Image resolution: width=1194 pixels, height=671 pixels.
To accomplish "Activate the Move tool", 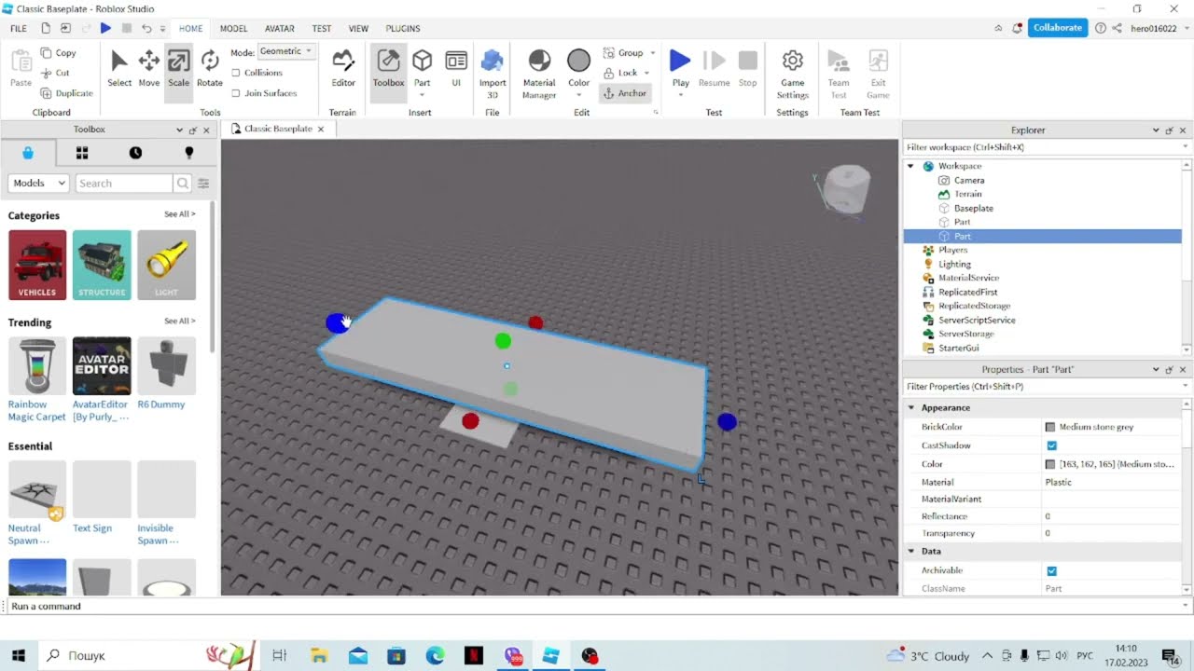I will click(x=149, y=70).
